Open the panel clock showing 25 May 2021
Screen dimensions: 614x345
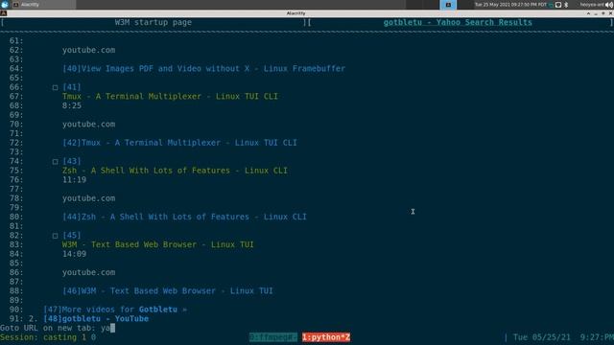click(x=510, y=5)
